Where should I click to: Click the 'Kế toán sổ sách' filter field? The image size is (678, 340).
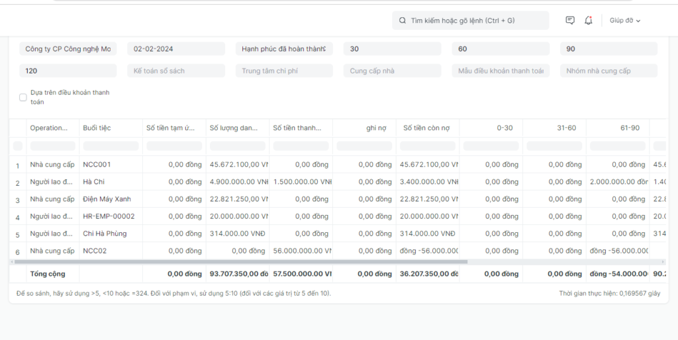tap(175, 71)
